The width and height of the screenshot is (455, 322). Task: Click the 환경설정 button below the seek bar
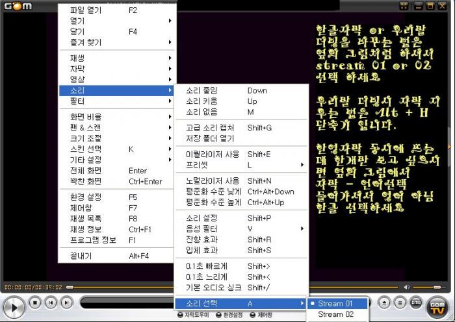pos(231,316)
